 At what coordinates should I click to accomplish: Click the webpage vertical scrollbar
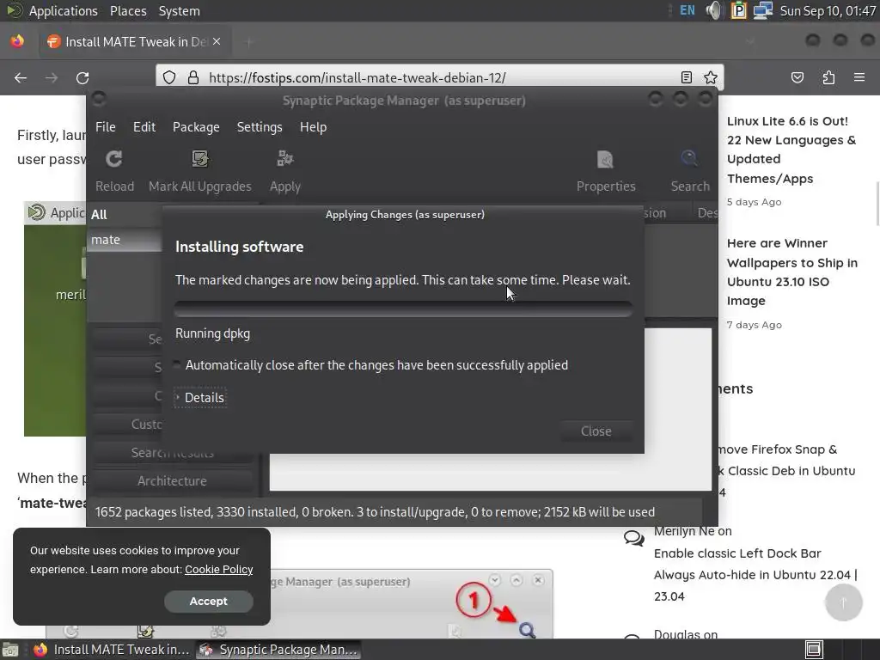[877, 203]
